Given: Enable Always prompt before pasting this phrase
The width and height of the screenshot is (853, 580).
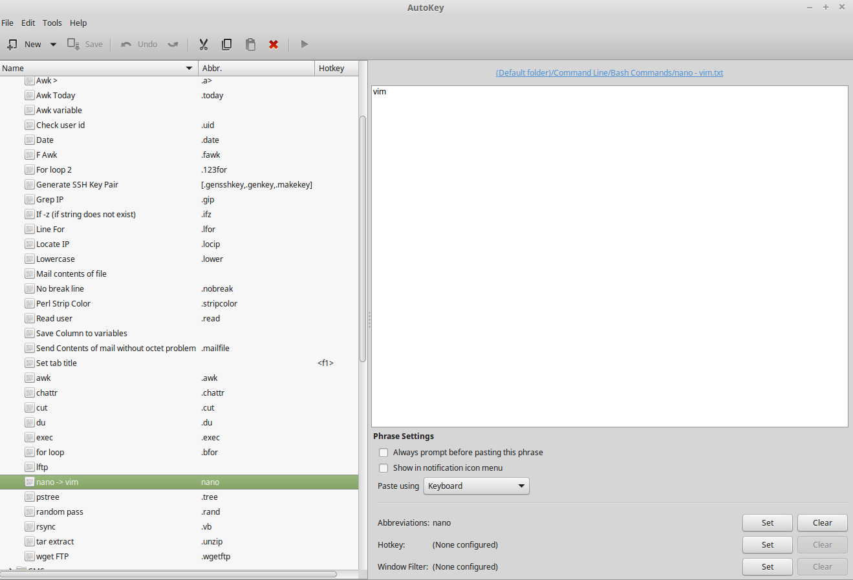Looking at the screenshot, I should 383,453.
